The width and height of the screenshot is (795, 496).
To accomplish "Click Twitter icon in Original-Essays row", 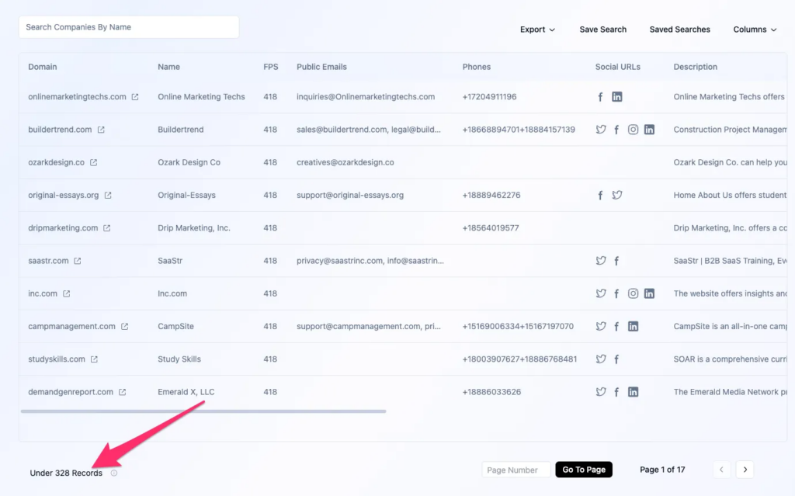I will (x=616, y=196).
